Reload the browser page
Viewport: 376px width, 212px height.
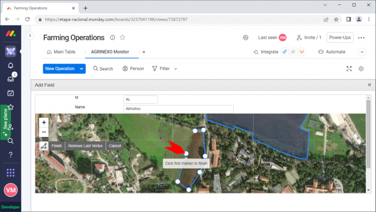tap(27, 19)
